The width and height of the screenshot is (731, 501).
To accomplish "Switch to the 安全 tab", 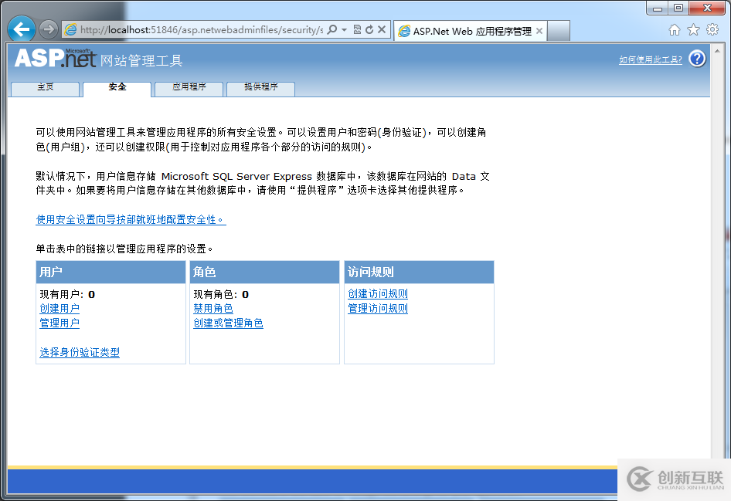I will pos(117,89).
